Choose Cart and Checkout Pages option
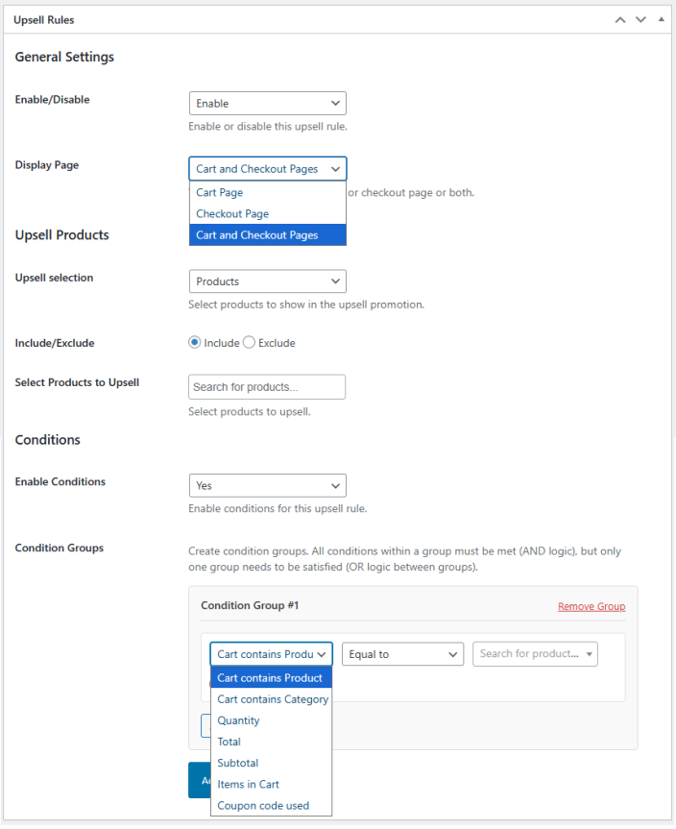This screenshot has height=829, width=676. (267, 234)
